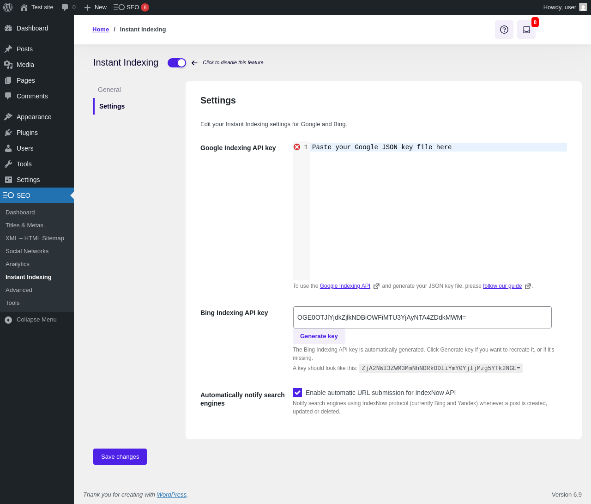The height and width of the screenshot is (504, 591).
Task: Click the red 8 notification badge
Action: 535,22
